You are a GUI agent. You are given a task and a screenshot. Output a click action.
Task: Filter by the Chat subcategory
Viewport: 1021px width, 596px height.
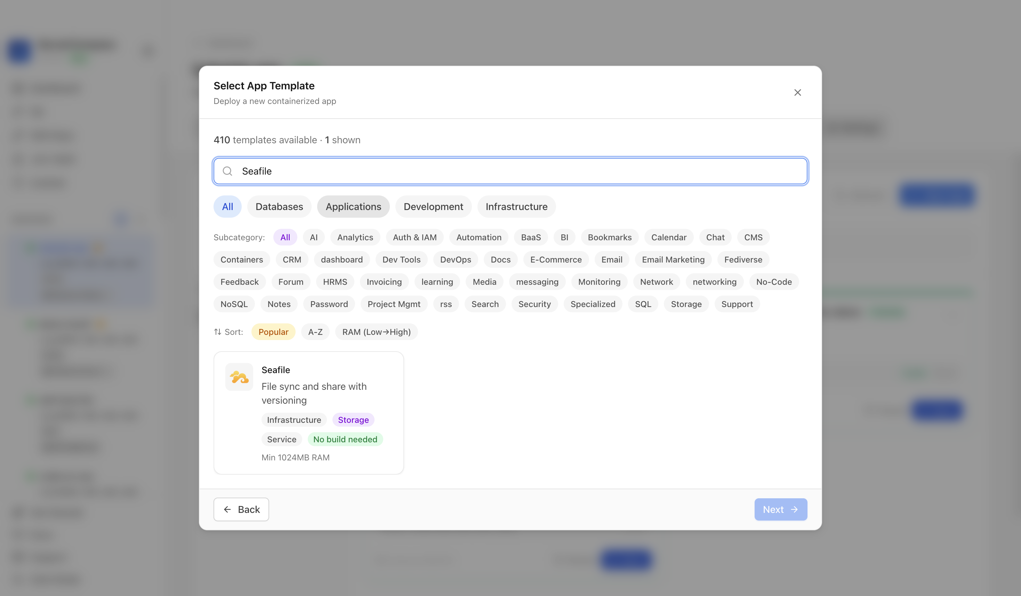coord(716,237)
